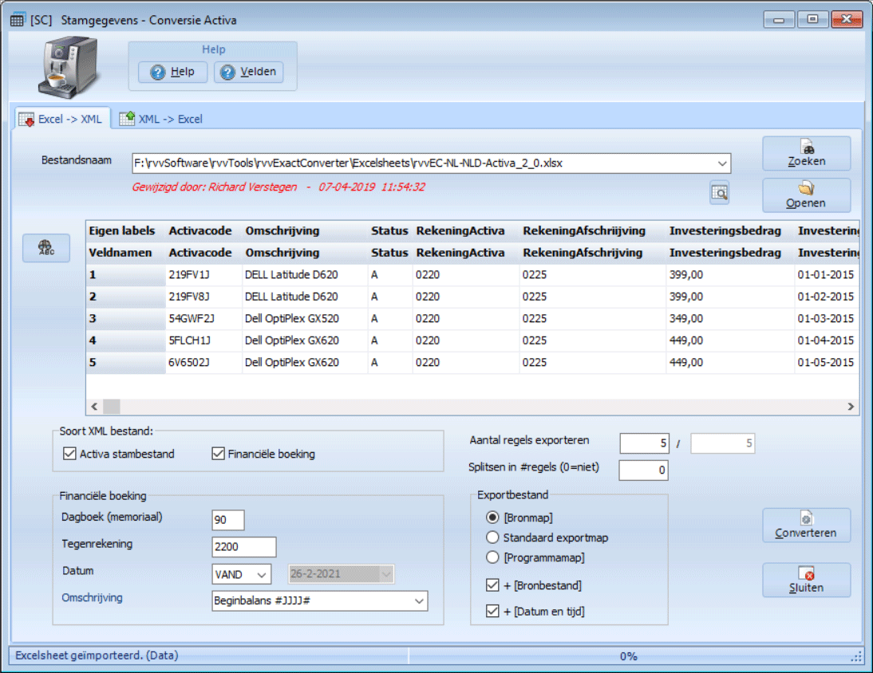Click the Zoeken binoculars button

click(x=806, y=153)
